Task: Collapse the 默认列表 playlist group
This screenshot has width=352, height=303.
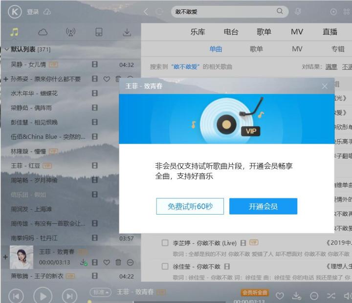Action: pos(7,49)
